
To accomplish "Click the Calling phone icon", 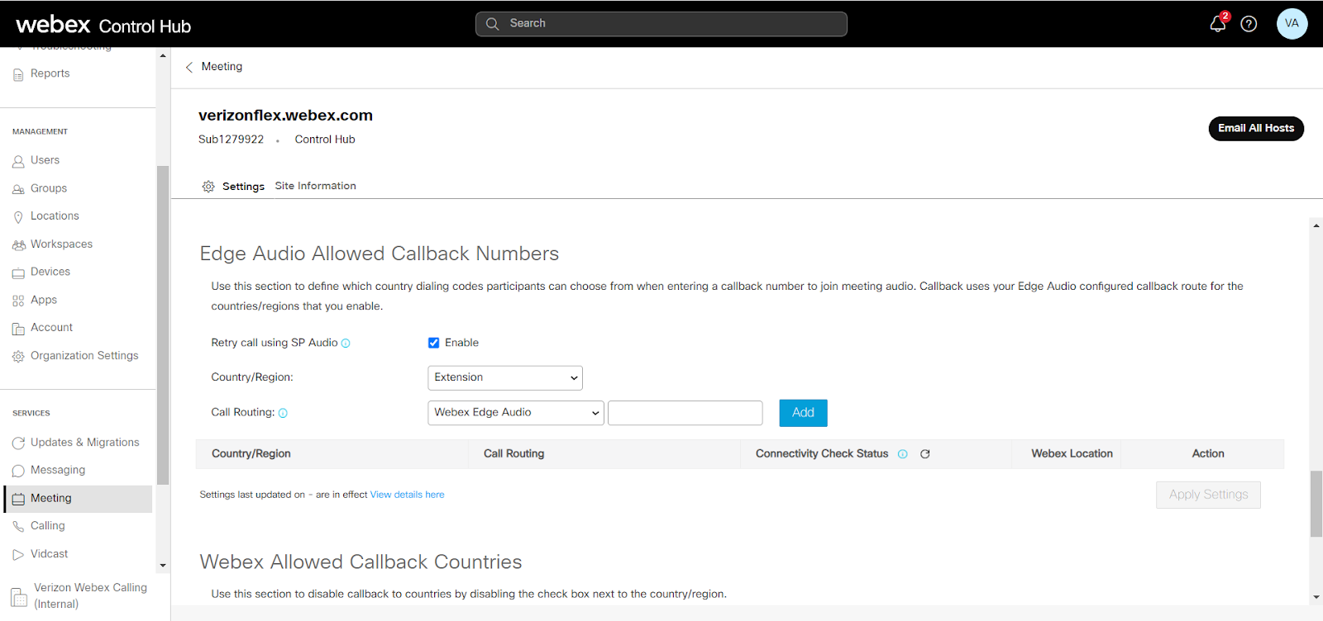I will 18,527.
